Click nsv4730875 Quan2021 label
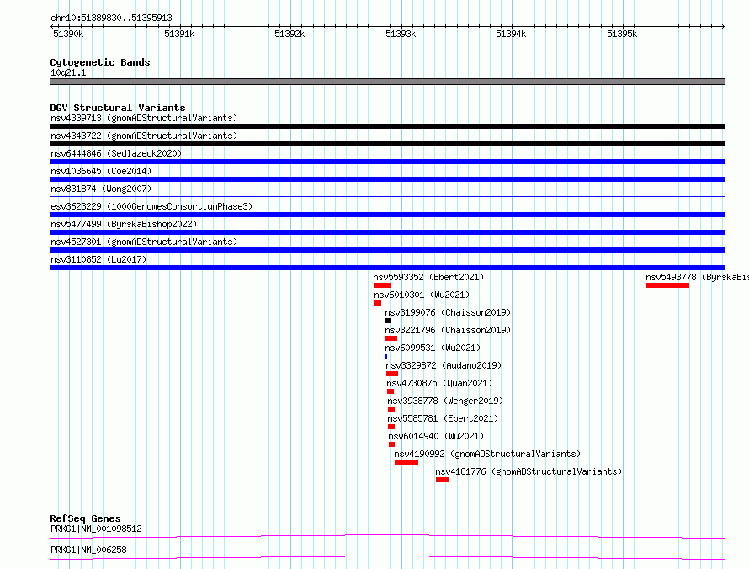Screen dimensions: 749x569 [439, 383]
